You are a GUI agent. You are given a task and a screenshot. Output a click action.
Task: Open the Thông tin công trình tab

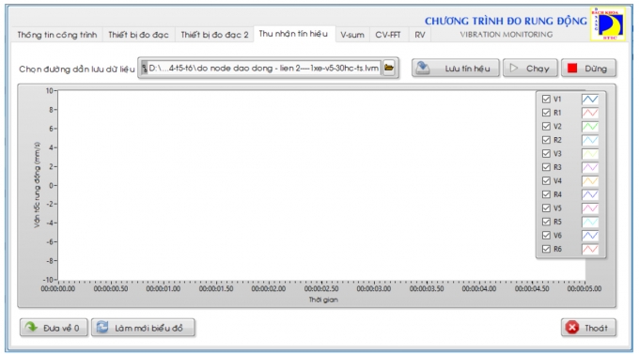[57, 35]
